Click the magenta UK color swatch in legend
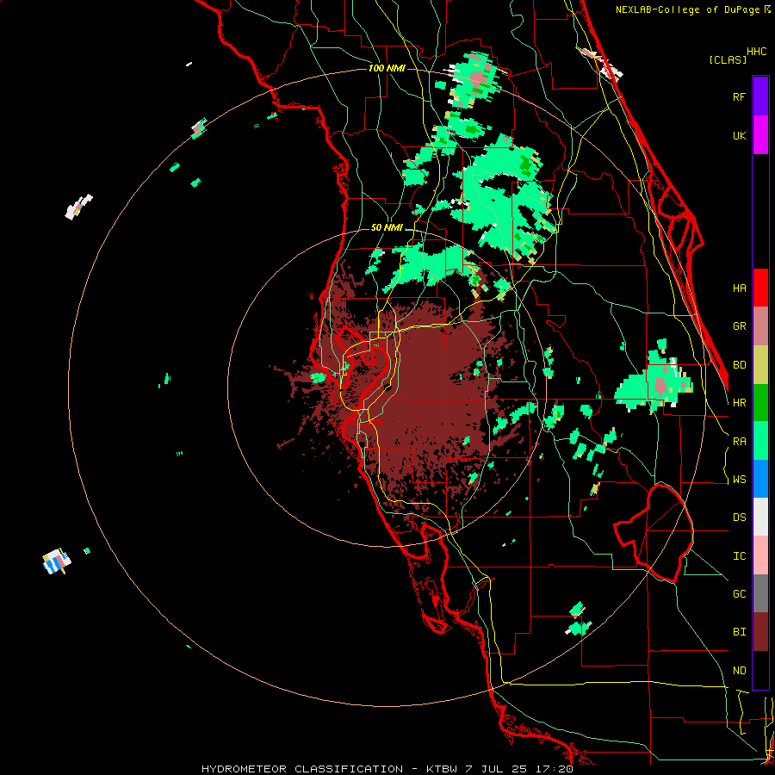Viewport: 775px width, 775px height. click(x=760, y=134)
